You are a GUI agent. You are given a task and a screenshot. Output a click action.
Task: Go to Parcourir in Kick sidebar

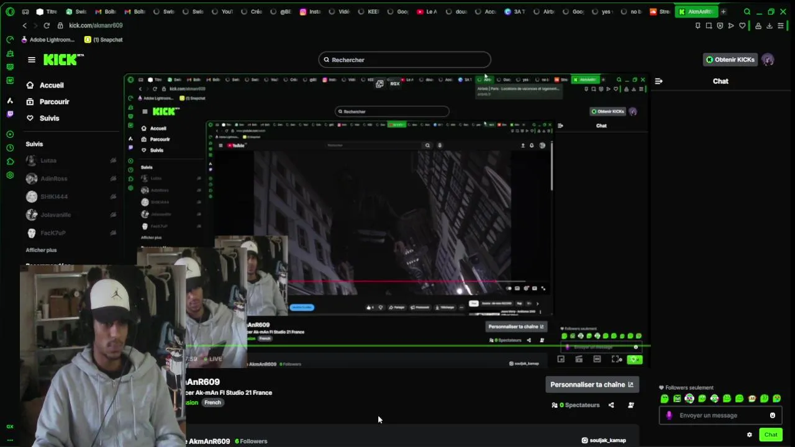coord(47,102)
